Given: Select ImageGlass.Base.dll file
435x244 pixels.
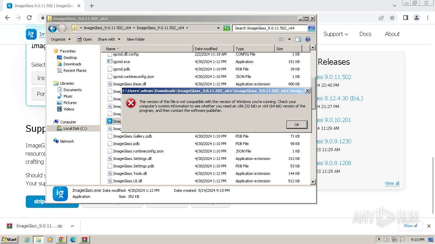Looking at the screenshot, I should pos(129,84).
